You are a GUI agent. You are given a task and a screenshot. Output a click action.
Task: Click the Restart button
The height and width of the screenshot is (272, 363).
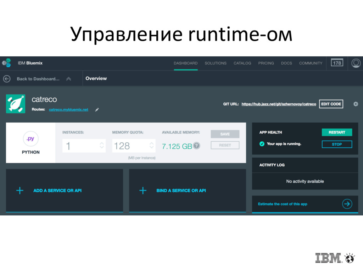coord(337,132)
